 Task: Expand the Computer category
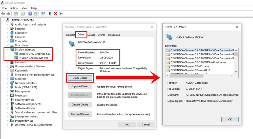(x=7, y=41)
